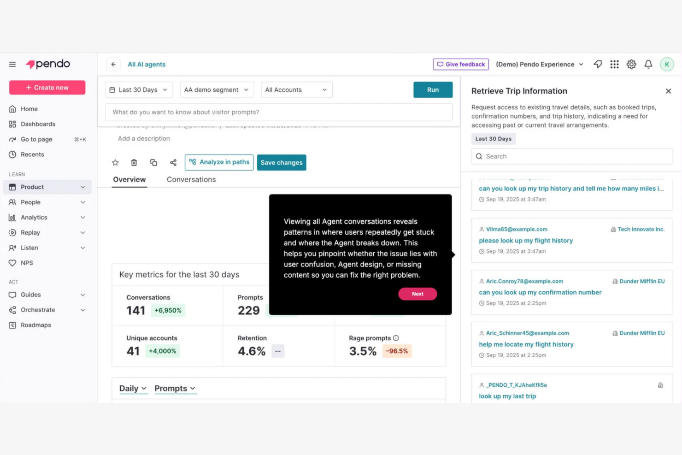The image size is (682, 455).
Task: Click Add a description field
Action: pyautogui.click(x=144, y=139)
